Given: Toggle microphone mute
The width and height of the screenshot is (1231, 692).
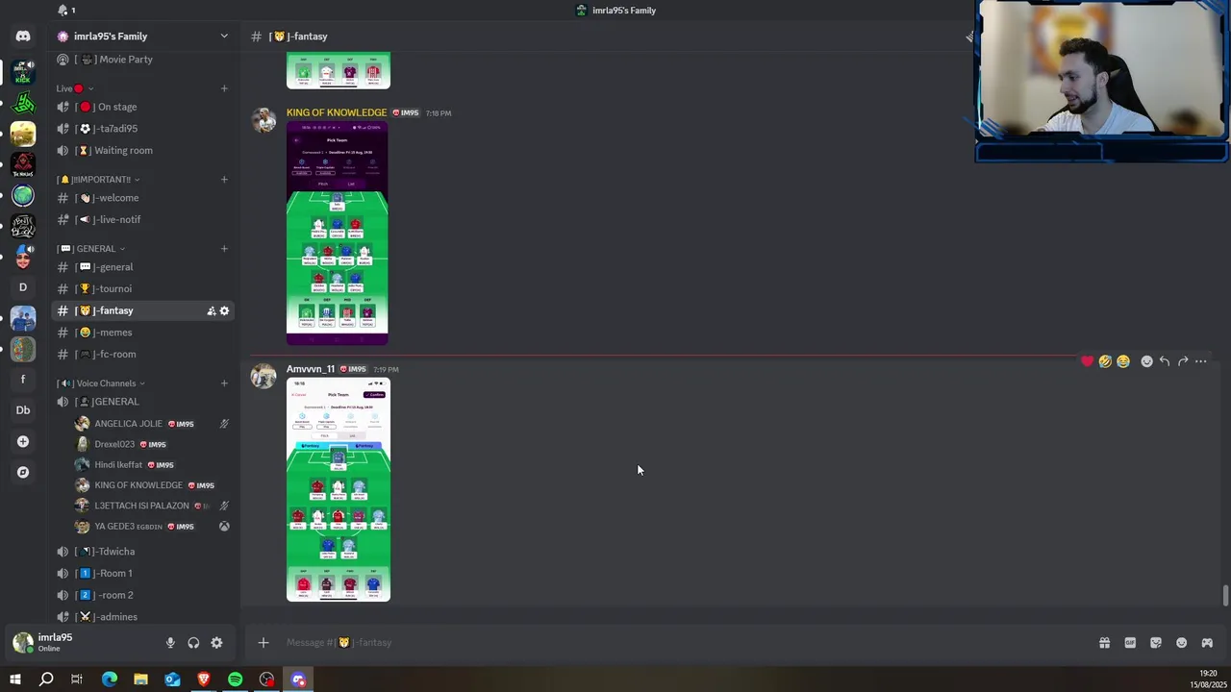Looking at the screenshot, I should pyautogui.click(x=170, y=643).
